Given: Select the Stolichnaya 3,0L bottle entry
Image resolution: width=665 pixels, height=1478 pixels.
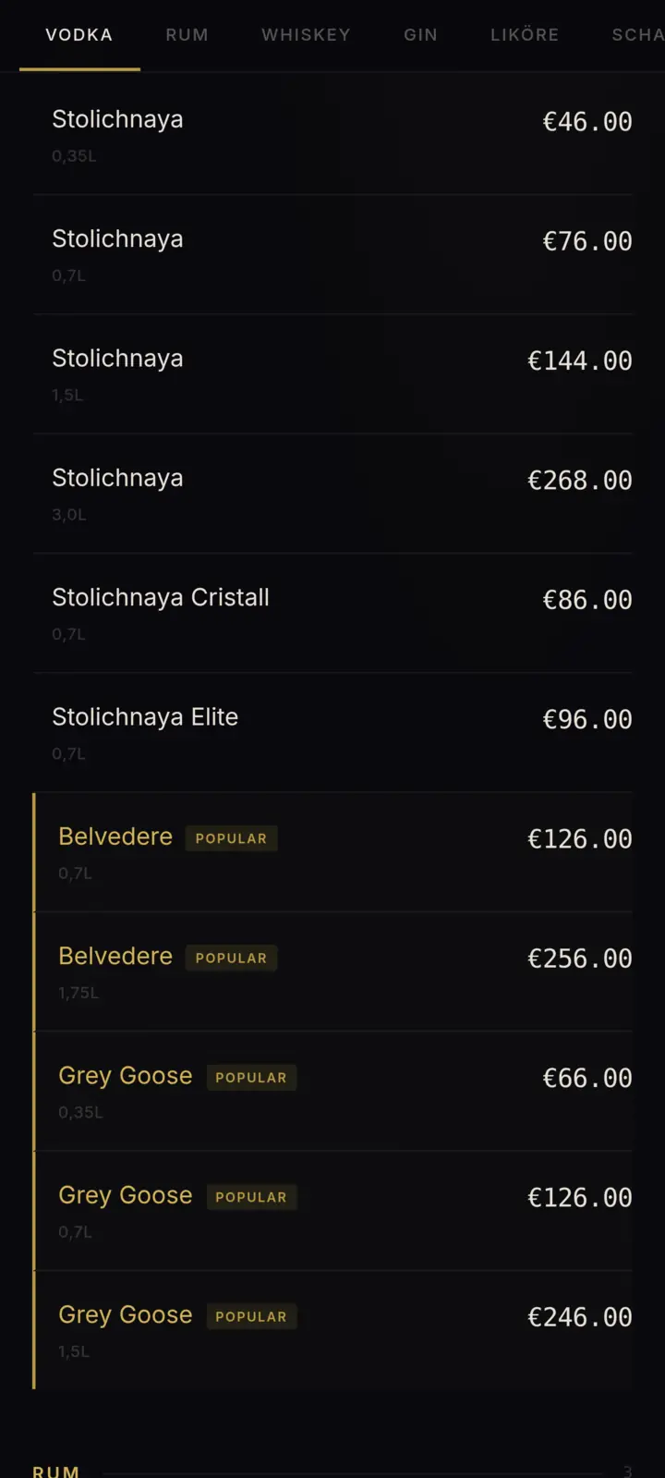Looking at the screenshot, I should pos(332,491).
